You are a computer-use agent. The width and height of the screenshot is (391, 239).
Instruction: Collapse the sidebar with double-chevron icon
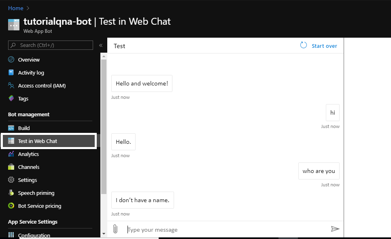point(101,45)
